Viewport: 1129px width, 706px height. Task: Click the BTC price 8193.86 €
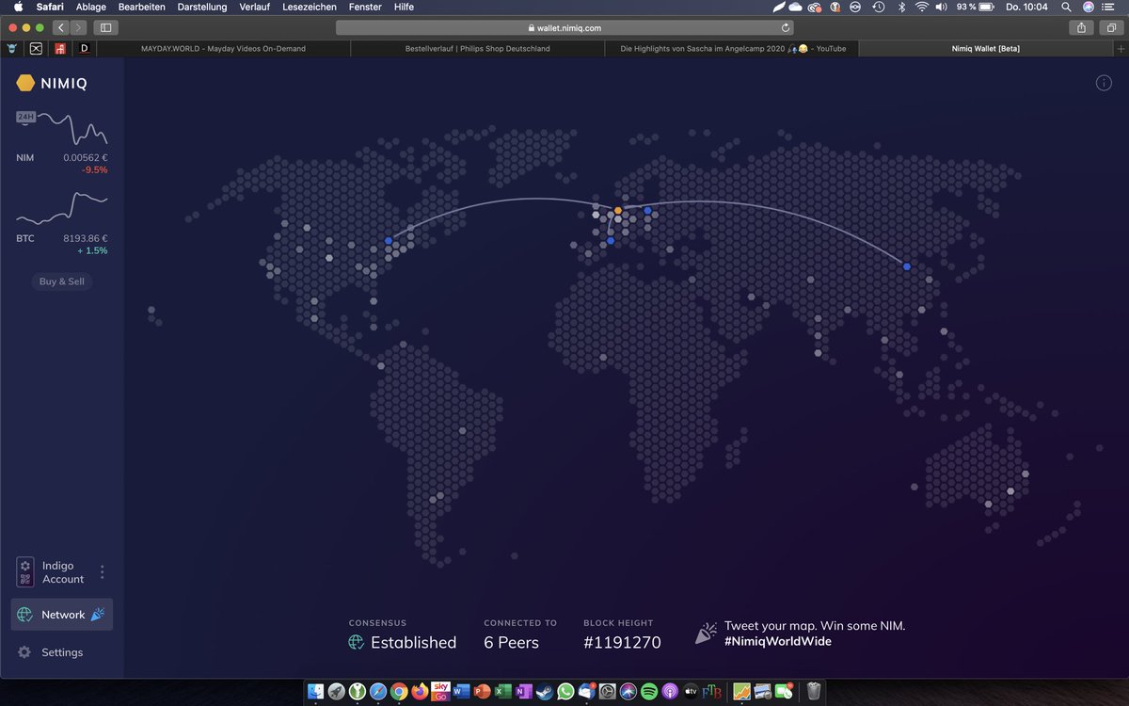86,238
